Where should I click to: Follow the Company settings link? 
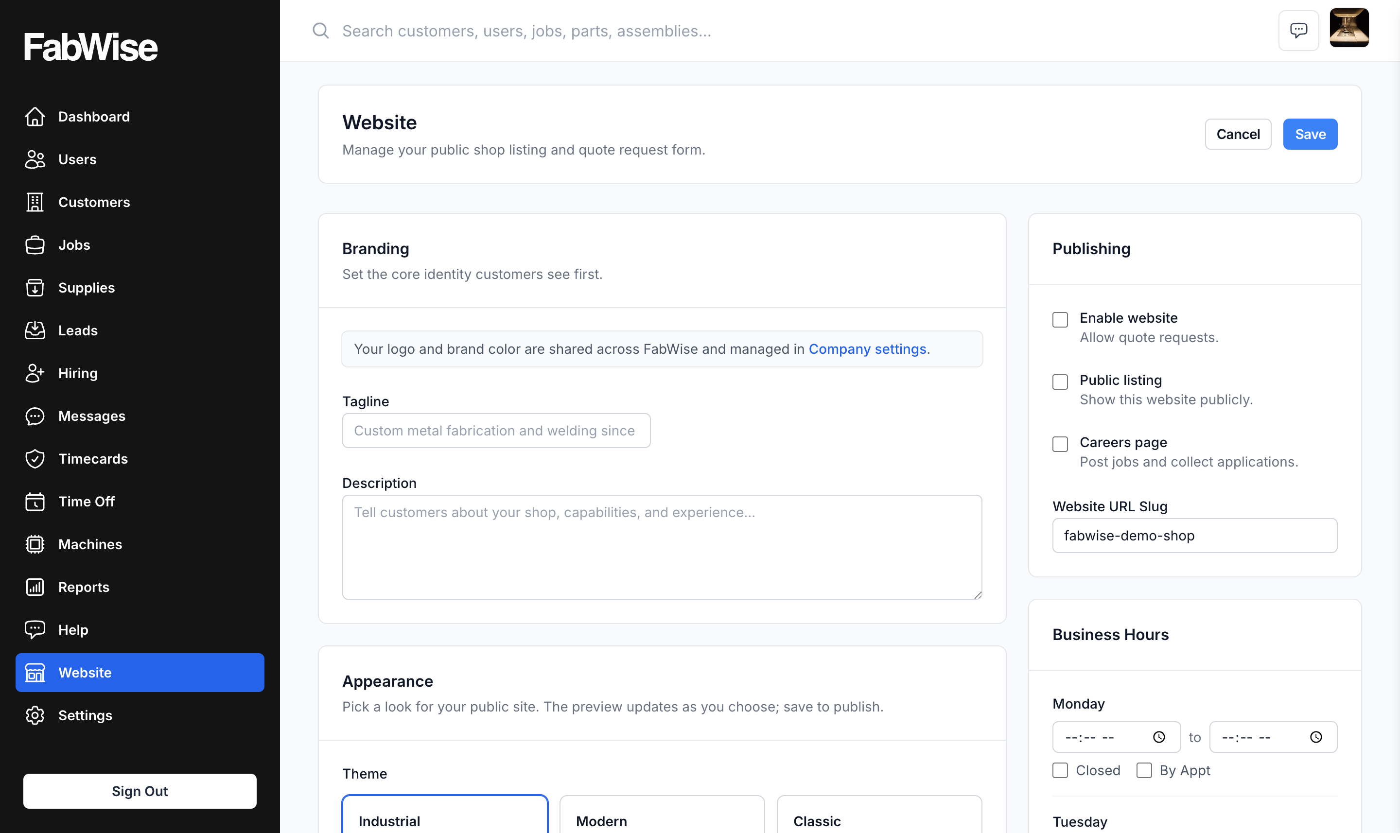click(867, 349)
